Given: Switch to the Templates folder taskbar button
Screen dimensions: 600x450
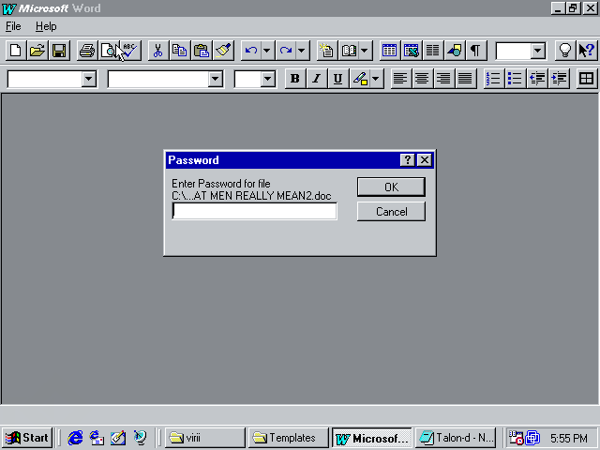Looking at the screenshot, I should point(289,438).
